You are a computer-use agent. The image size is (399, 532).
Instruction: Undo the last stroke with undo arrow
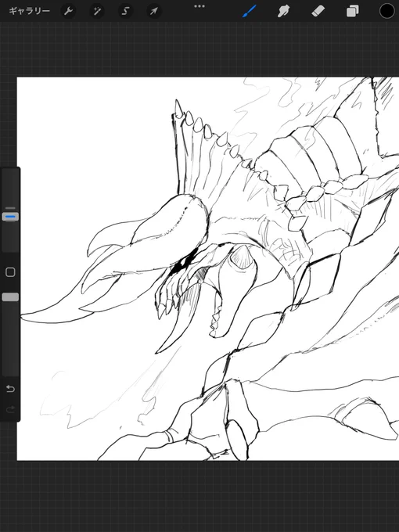pyautogui.click(x=10, y=389)
